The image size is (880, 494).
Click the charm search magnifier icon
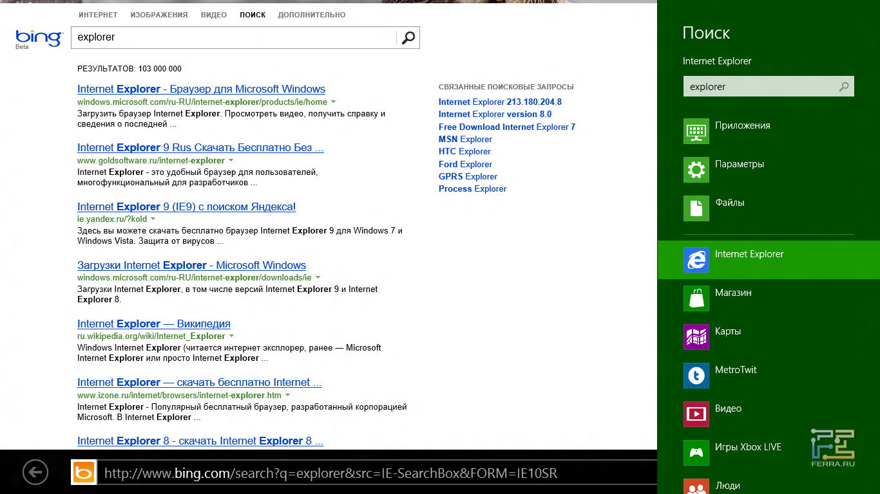pos(843,87)
